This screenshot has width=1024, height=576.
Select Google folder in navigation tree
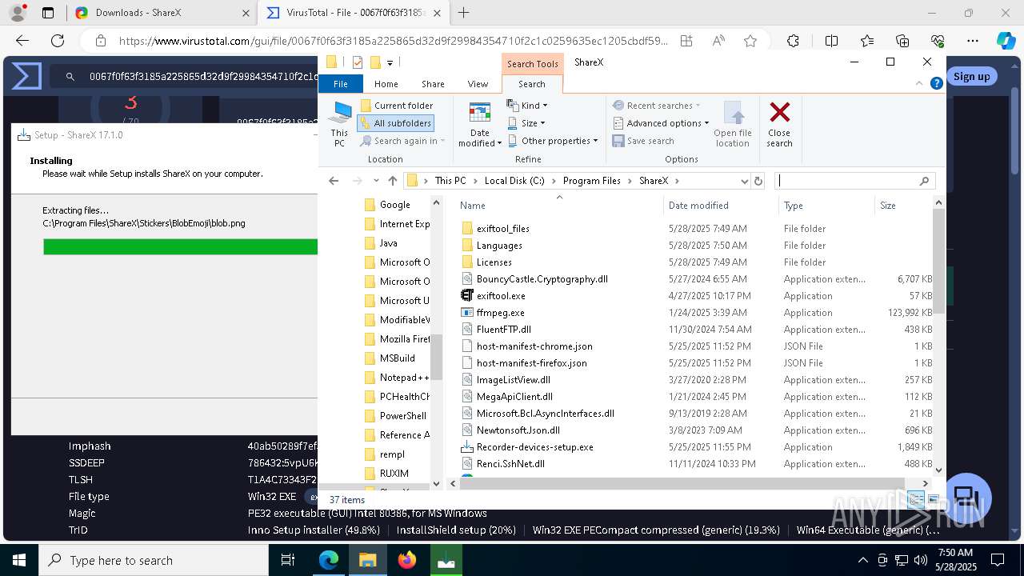pyautogui.click(x=394, y=205)
